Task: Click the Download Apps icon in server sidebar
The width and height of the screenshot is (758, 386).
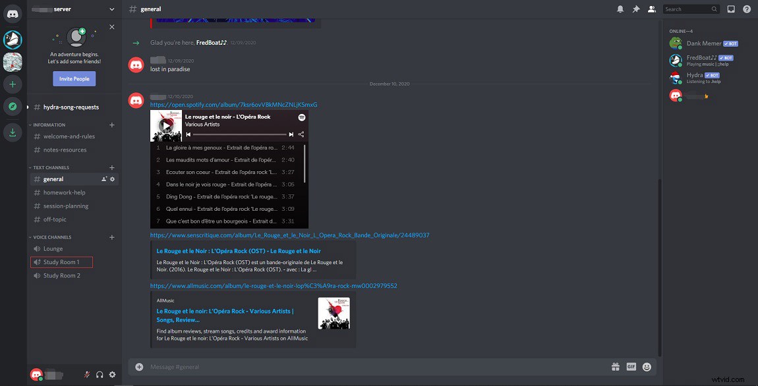Action: (13, 132)
